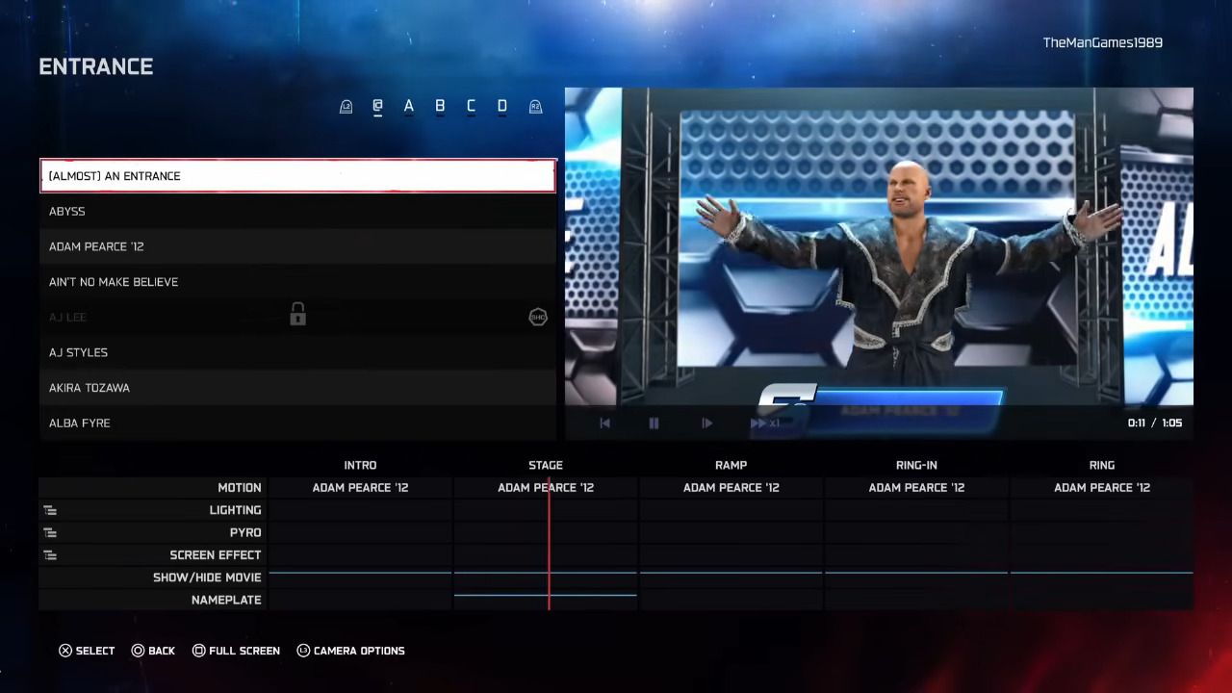Switch to the letter B tab
This screenshot has width=1232, height=693.
[x=440, y=107]
